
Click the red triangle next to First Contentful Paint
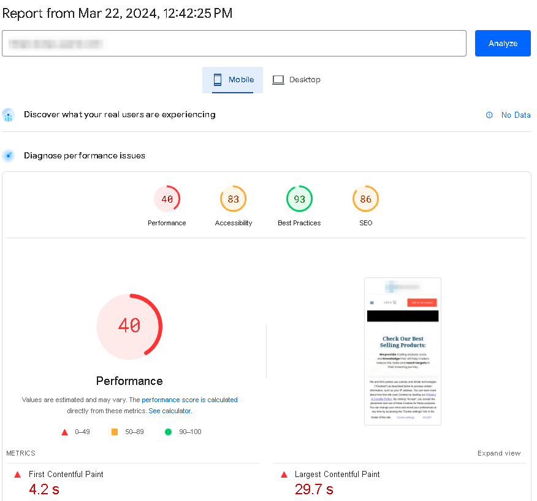coord(17,475)
